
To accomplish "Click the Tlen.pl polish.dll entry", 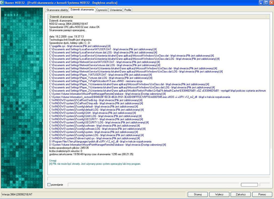I will coord(100,141).
